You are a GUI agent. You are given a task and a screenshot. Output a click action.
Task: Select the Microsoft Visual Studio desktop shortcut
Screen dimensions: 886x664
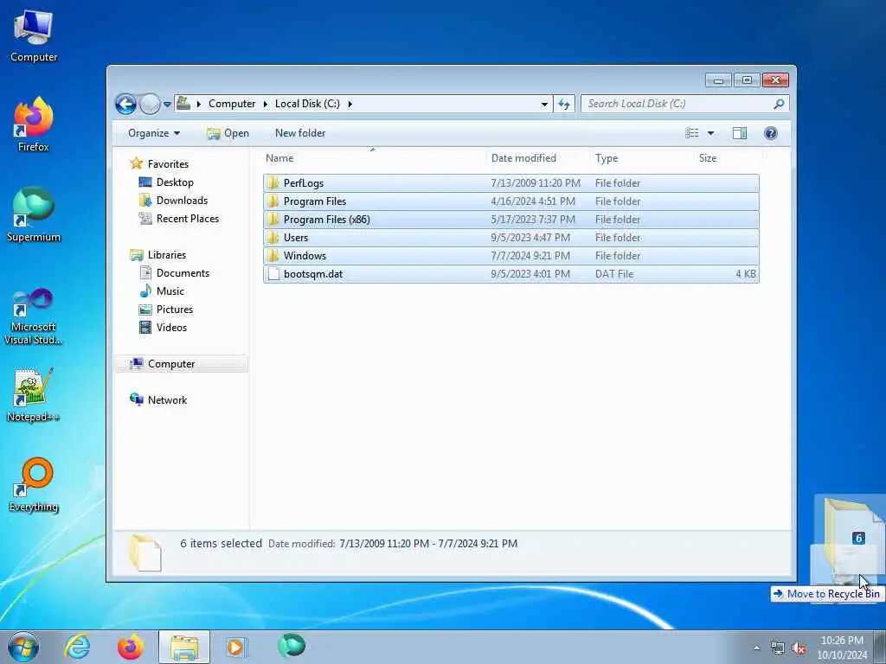[34, 316]
